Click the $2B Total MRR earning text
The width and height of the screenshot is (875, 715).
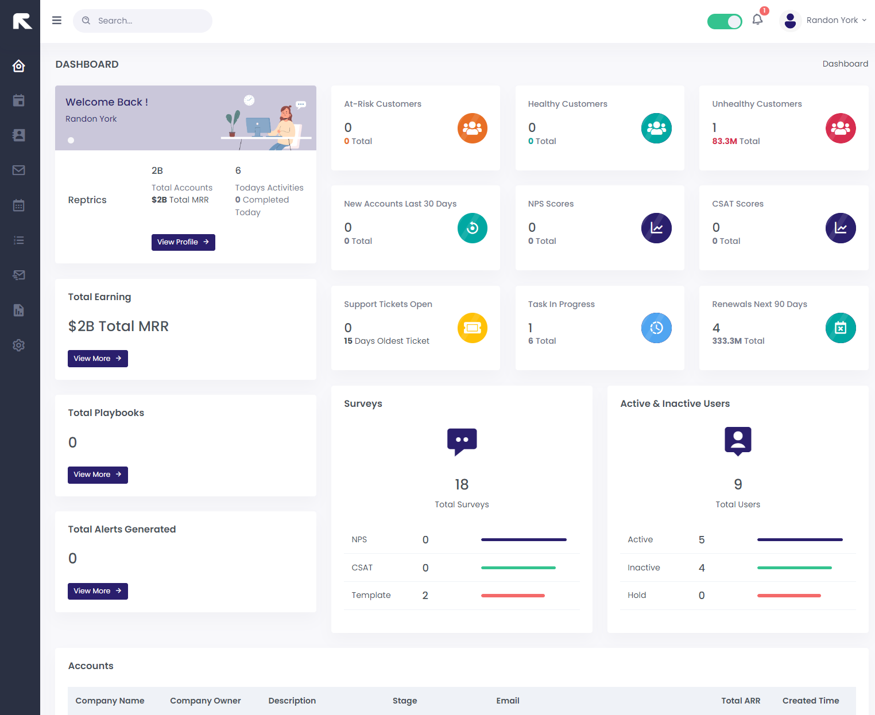[x=118, y=327]
